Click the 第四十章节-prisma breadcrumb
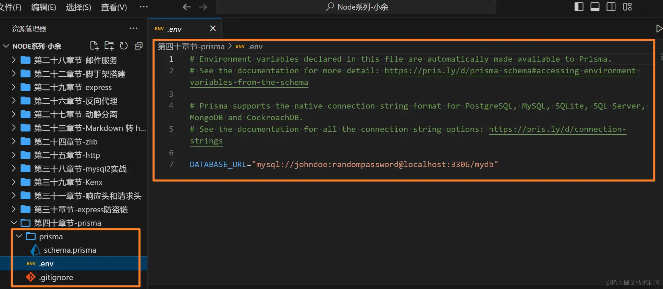 pos(191,47)
